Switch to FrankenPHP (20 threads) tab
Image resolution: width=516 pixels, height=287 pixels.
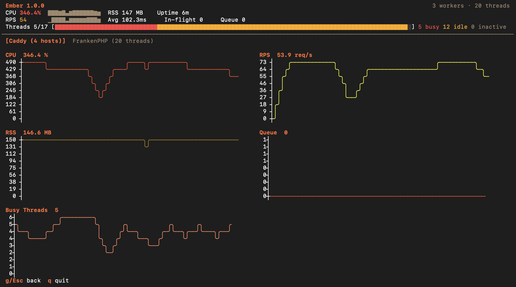click(113, 41)
